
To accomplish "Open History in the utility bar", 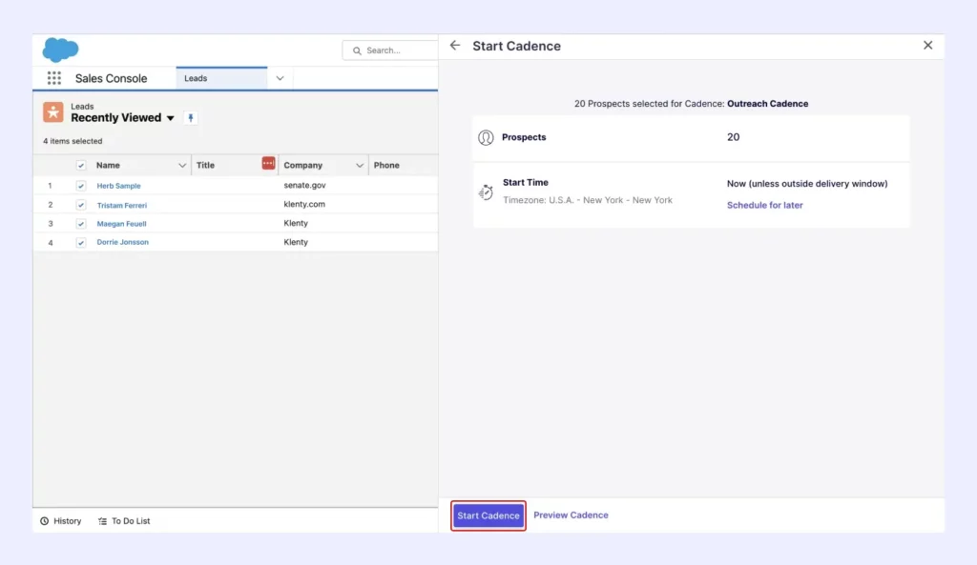I will tap(61, 521).
